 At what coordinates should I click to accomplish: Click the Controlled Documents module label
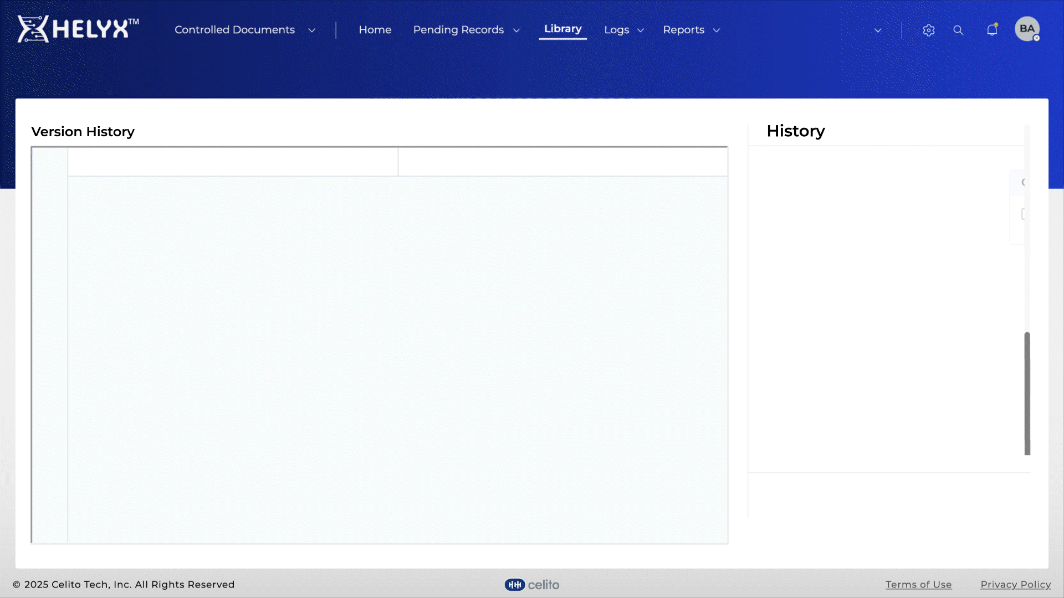click(234, 30)
